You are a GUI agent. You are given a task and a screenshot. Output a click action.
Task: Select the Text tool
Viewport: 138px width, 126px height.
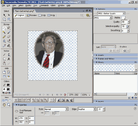click(x=9, y=59)
